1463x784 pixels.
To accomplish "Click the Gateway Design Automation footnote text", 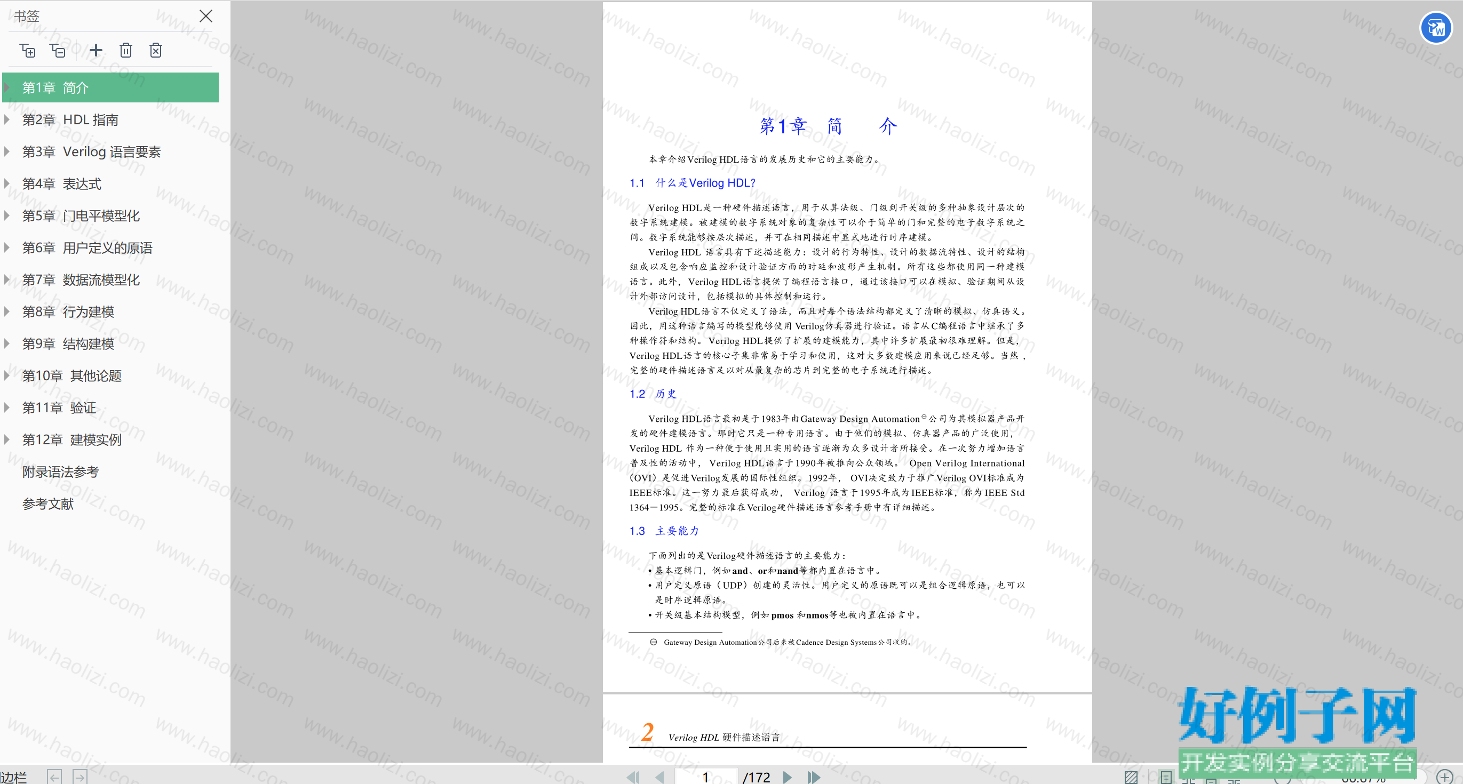I will [x=788, y=642].
